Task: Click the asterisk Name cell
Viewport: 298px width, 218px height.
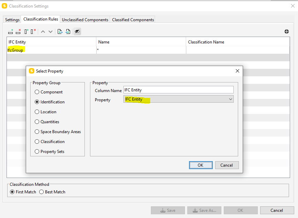Action: 141,50
